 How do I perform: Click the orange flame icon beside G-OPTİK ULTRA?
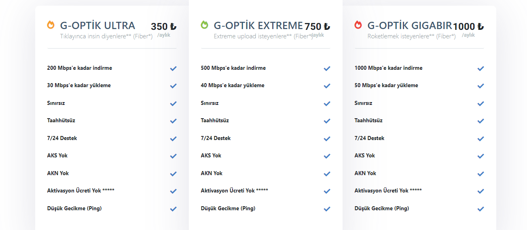[51, 25]
